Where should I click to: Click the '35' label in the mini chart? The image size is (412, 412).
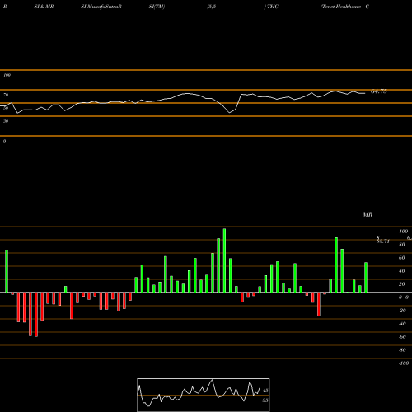tap(265, 400)
